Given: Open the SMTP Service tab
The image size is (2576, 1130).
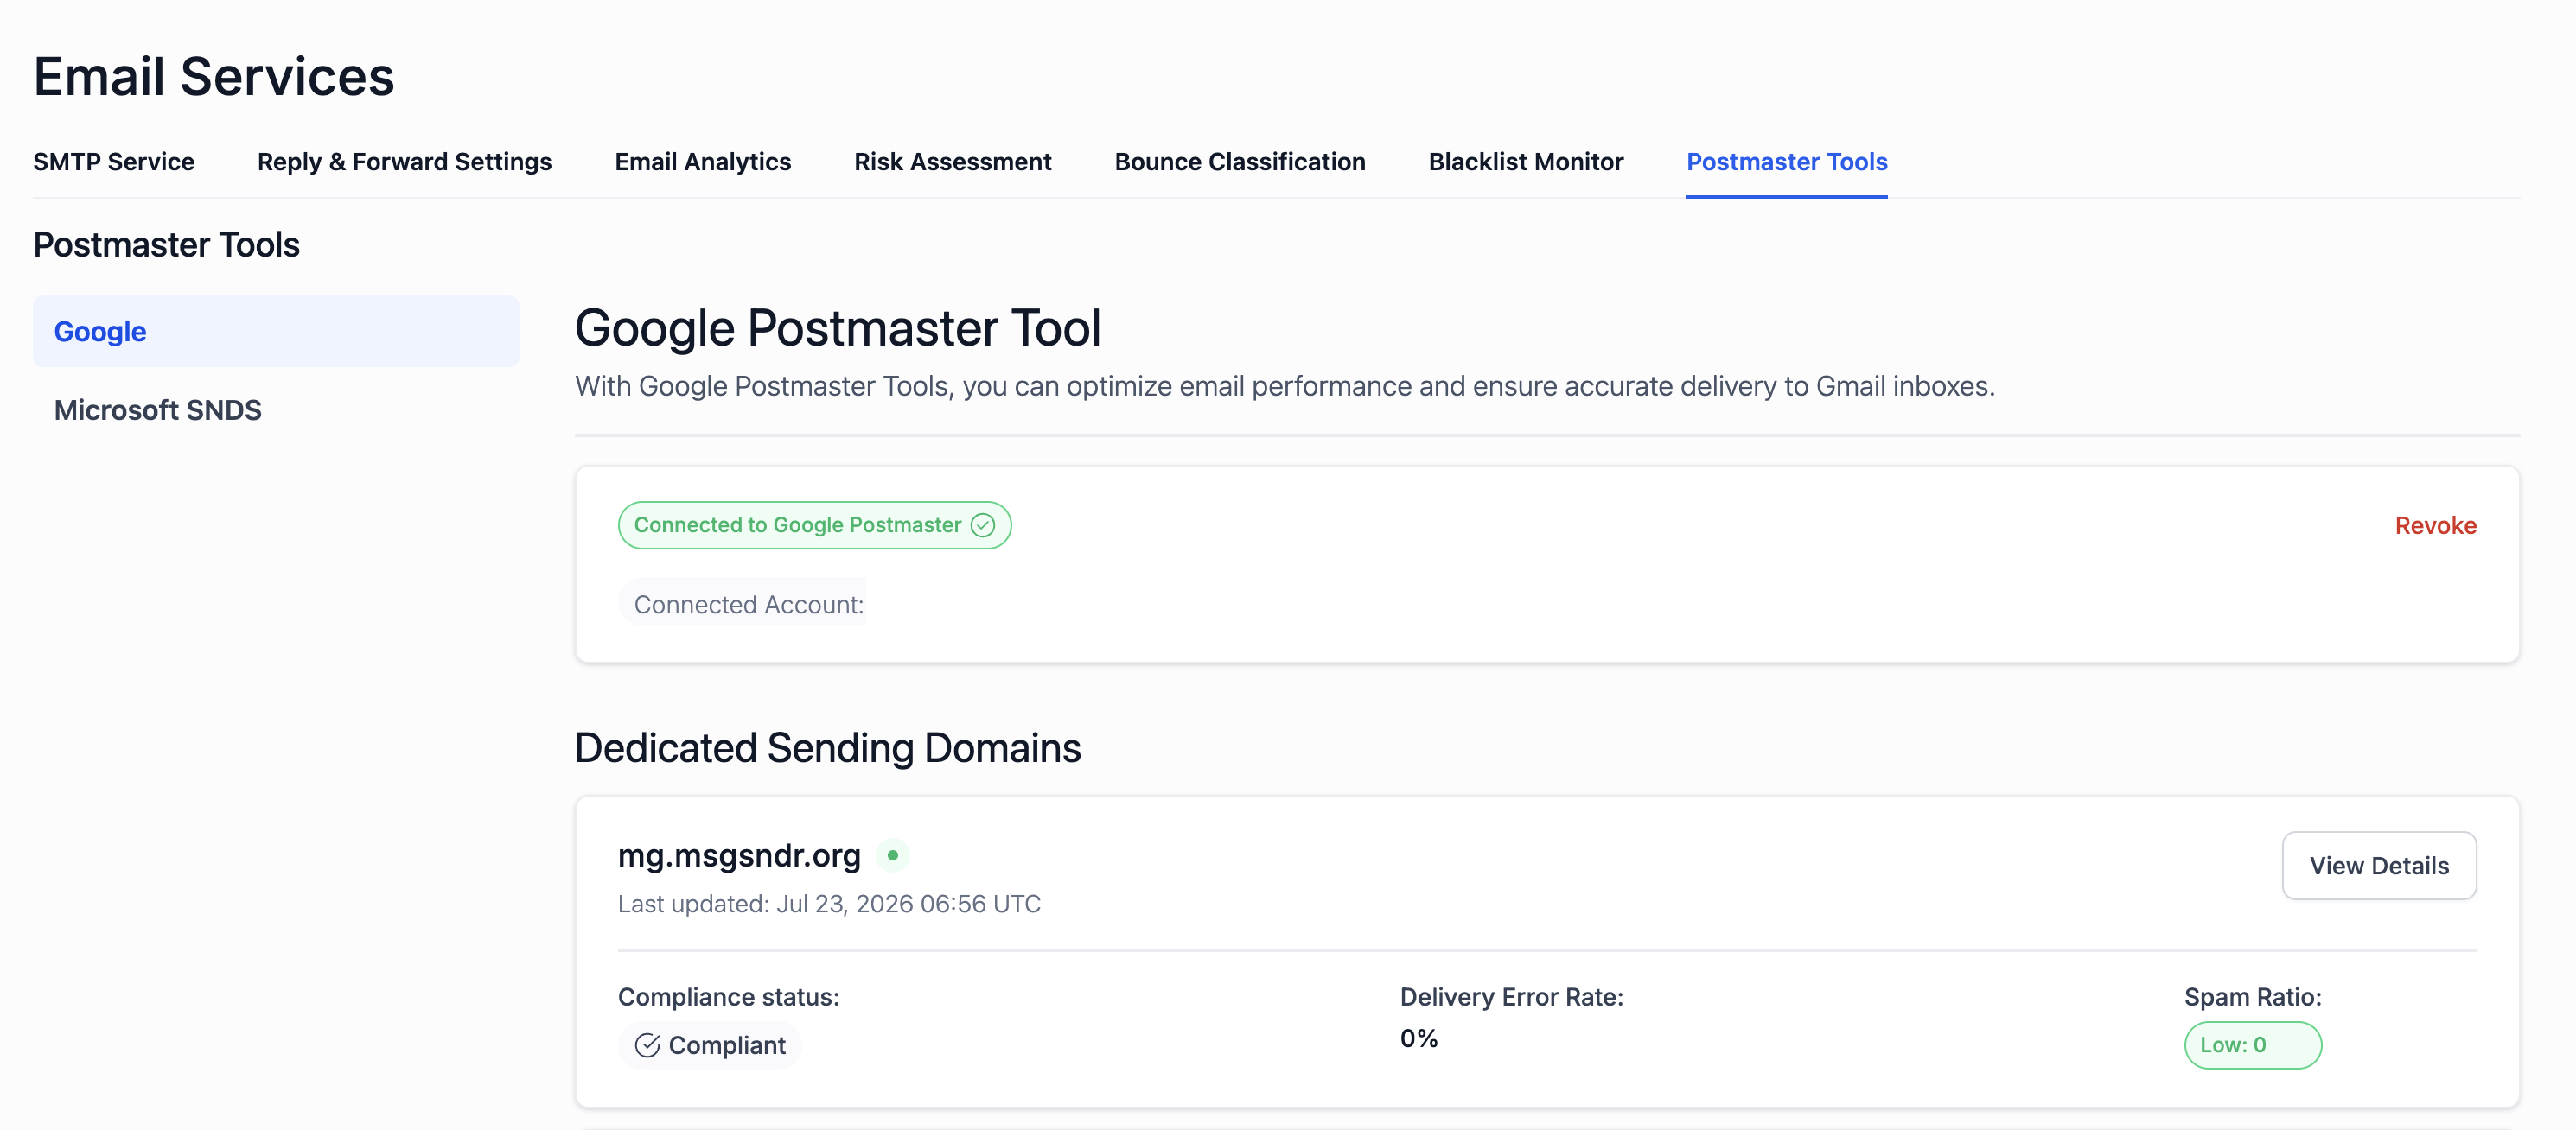Looking at the screenshot, I should [114, 162].
